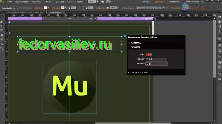Click the Opacity stepper arrows
222x124 pixels.
[147, 59]
